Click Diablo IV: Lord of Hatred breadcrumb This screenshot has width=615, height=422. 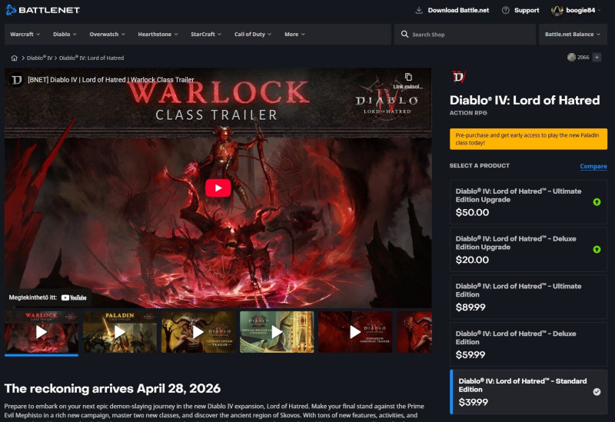point(91,58)
